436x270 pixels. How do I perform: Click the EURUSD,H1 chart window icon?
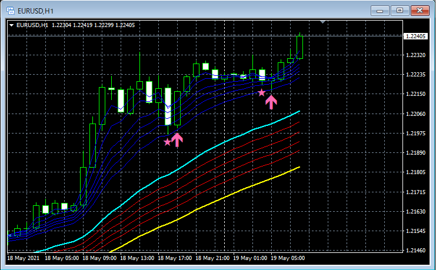pyautogui.click(x=11, y=11)
